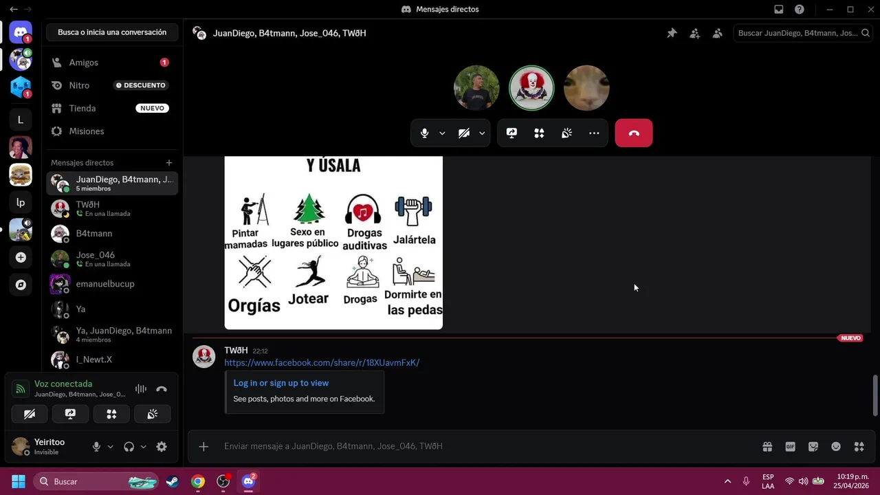Open emoji picker in message bar
880x495 pixels.
click(x=836, y=447)
